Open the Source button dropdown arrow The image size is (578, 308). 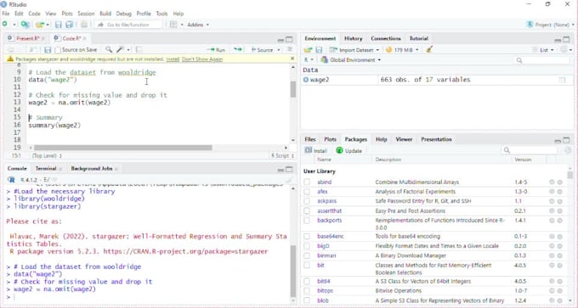tap(279, 50)
